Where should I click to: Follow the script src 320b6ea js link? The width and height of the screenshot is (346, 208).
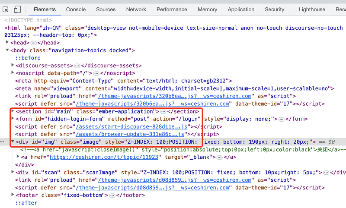click(x=153, y=104)
